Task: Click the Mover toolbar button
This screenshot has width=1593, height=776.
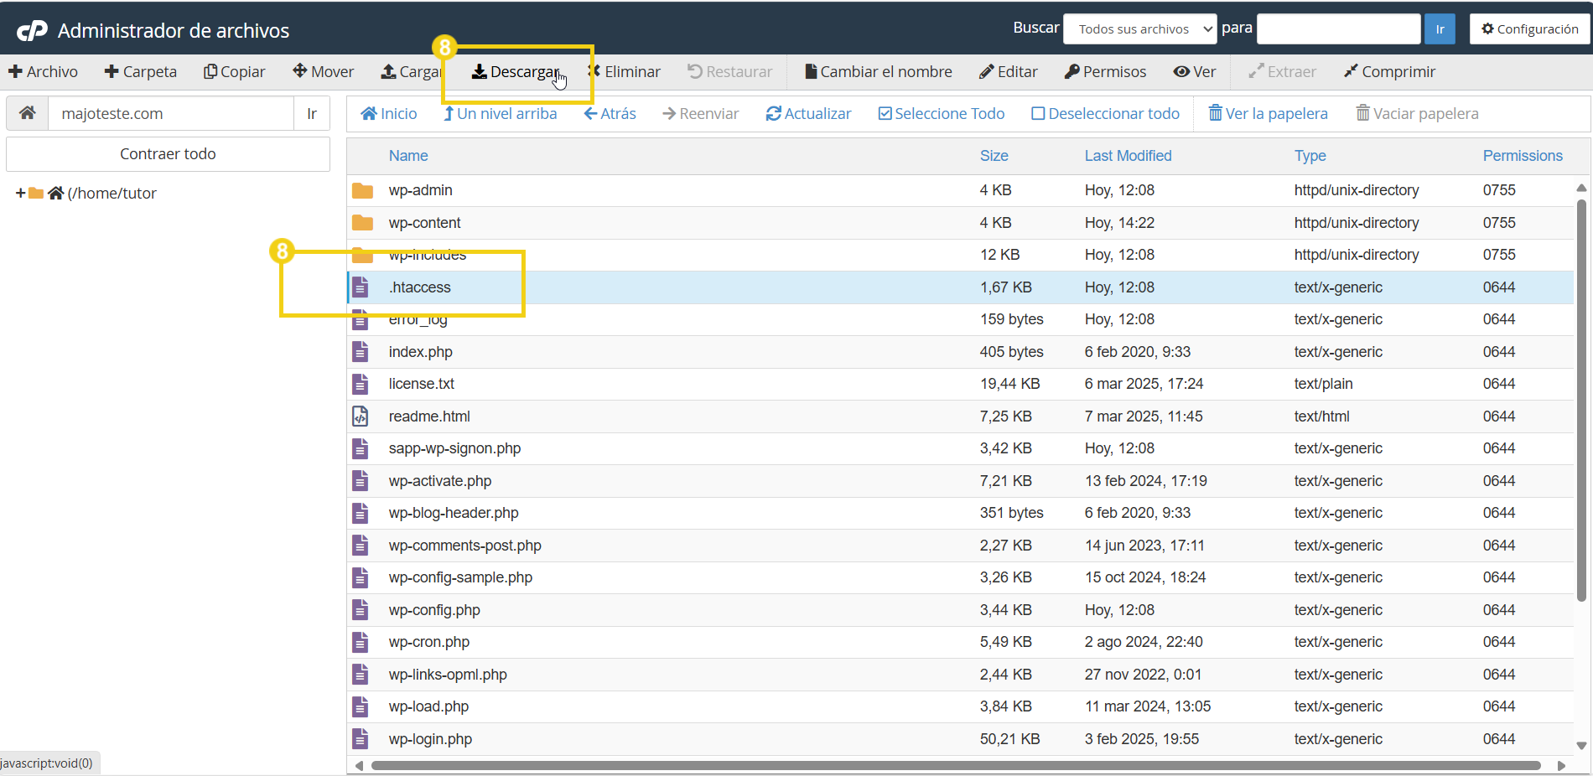Action: [324, 72]
